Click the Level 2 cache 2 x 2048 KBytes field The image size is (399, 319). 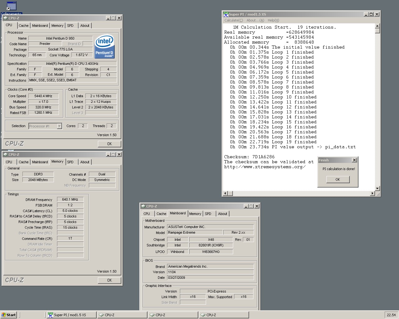101,107
